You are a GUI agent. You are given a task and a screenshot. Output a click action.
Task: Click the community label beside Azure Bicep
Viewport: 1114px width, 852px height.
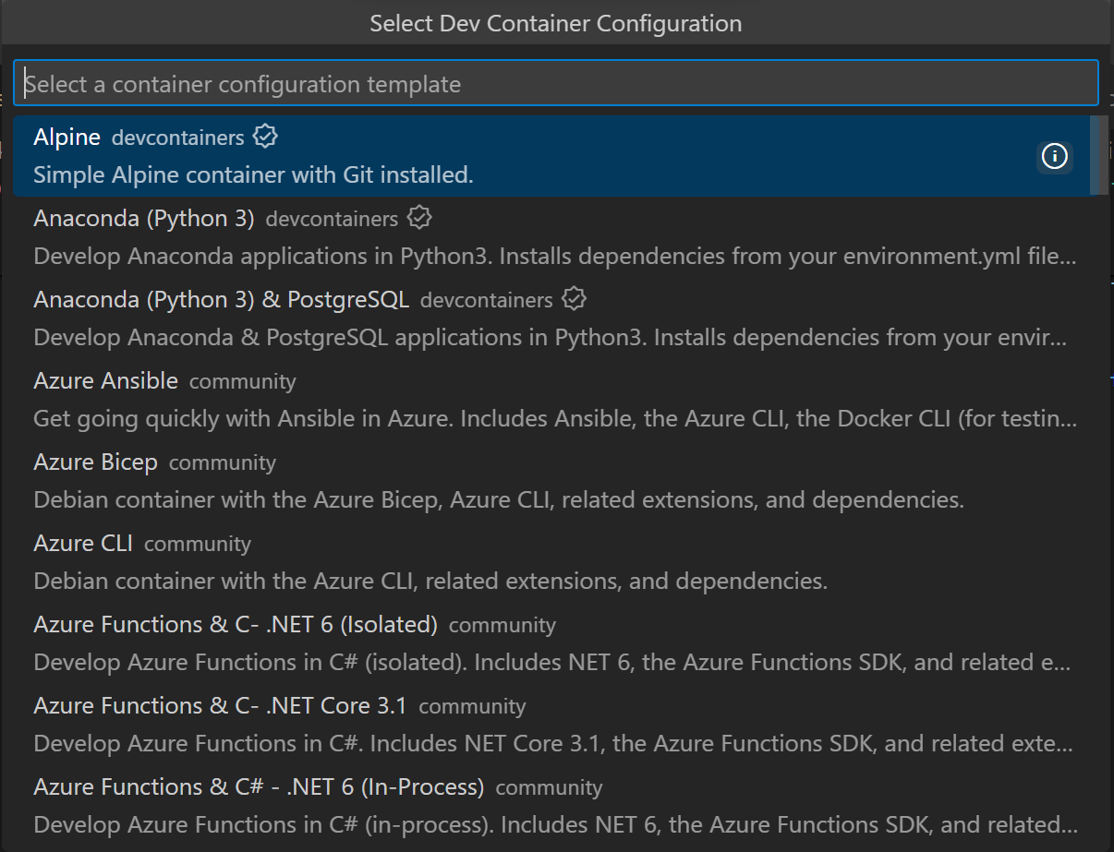click(x=223, y=463)
